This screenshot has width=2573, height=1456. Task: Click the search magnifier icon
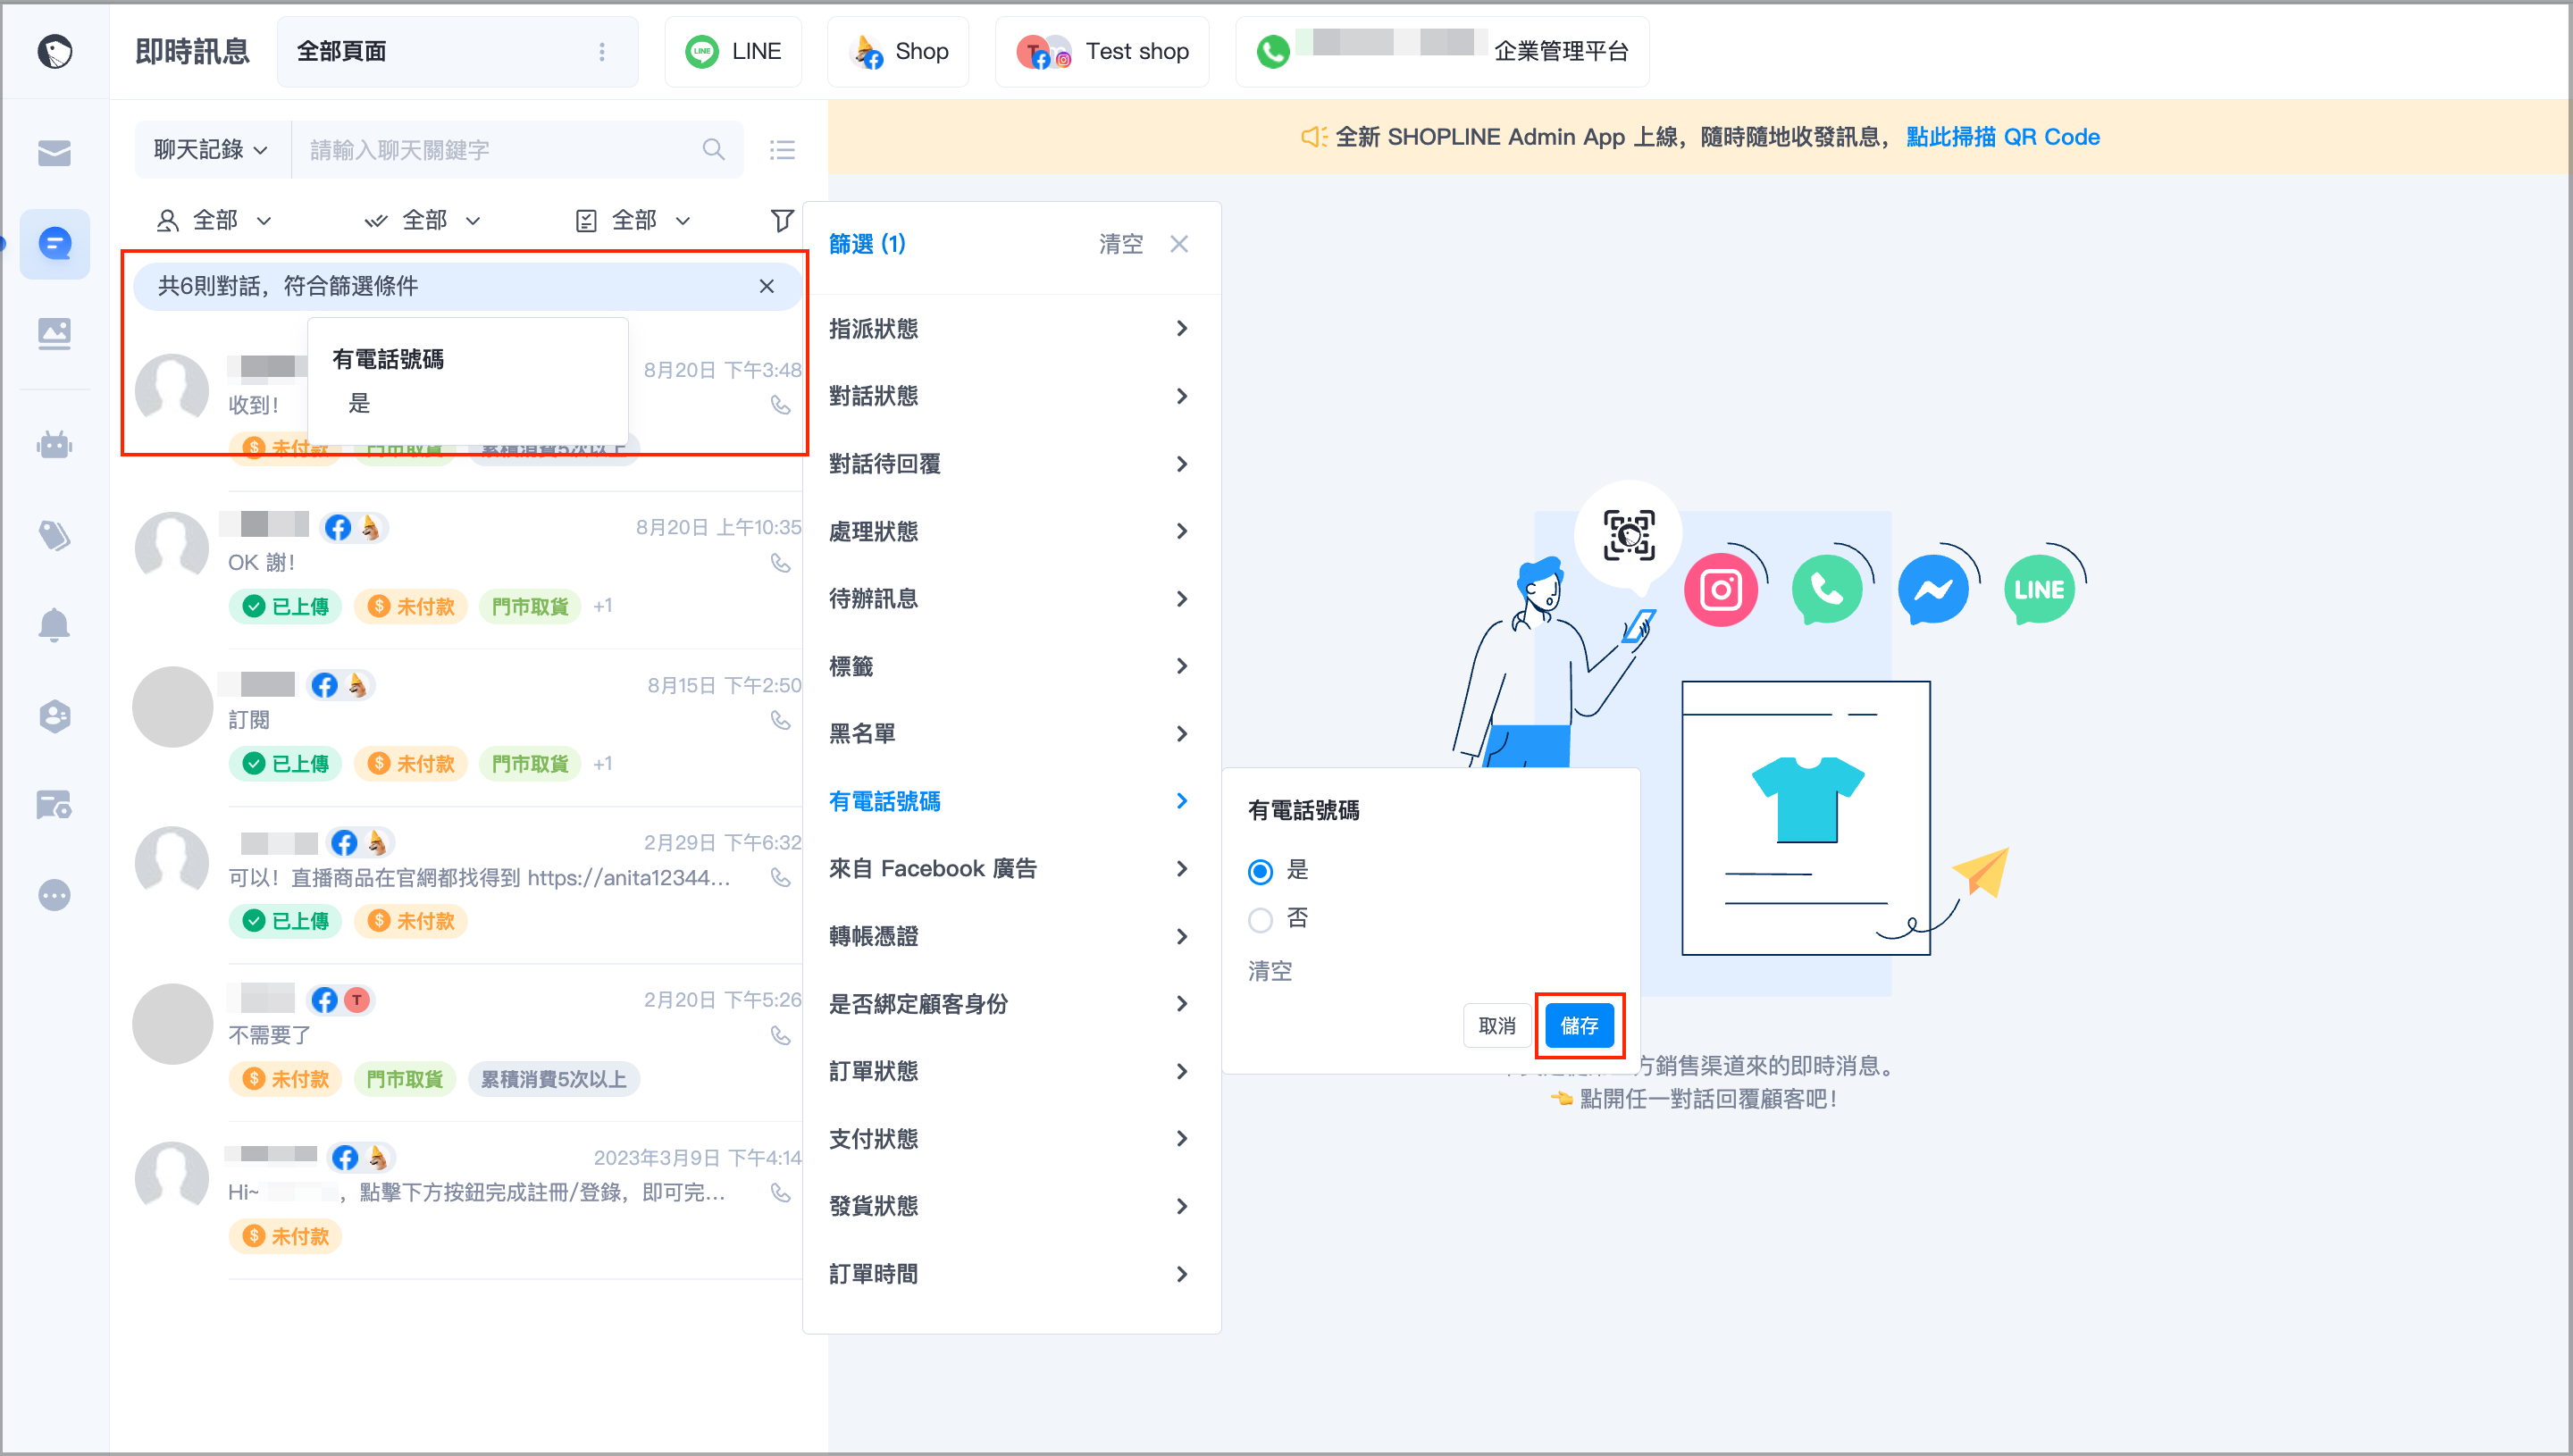(713, 150)
